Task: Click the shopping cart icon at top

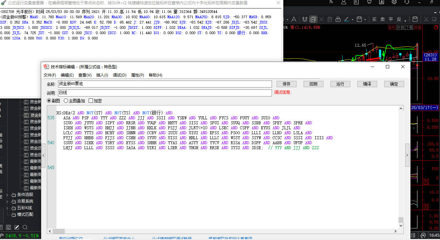Action: (369, 2)
